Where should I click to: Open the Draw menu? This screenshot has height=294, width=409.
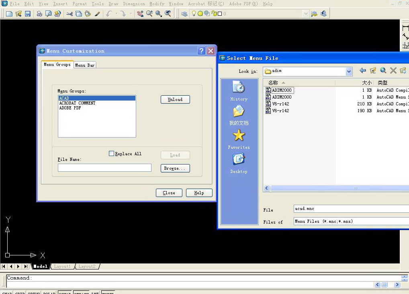tap(113, 4)
